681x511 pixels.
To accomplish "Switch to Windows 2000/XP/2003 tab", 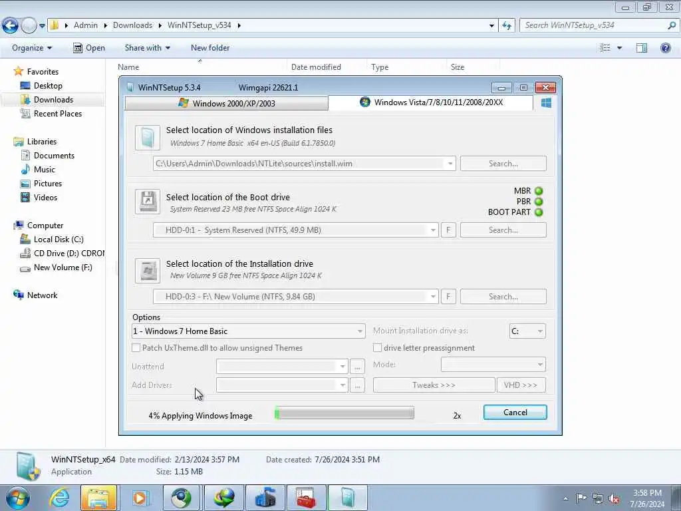I will point(226,103).
